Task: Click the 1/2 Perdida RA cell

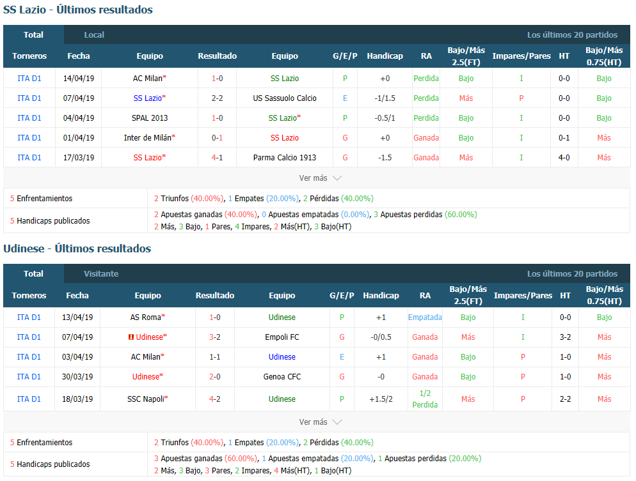Action: pos(425,399)
